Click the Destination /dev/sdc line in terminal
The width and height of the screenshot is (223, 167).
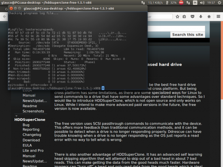coord(53,46)
